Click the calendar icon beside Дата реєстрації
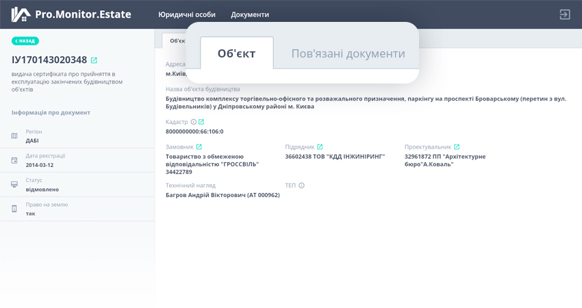This screenshot has height=308, width=582. pos(14,160)
